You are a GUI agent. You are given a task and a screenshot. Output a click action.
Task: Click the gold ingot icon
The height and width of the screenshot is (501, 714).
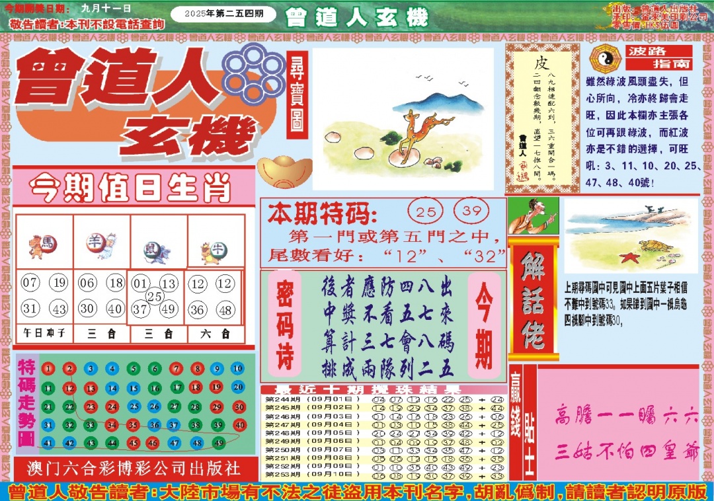pyautogui.click(x=284, y=173)
